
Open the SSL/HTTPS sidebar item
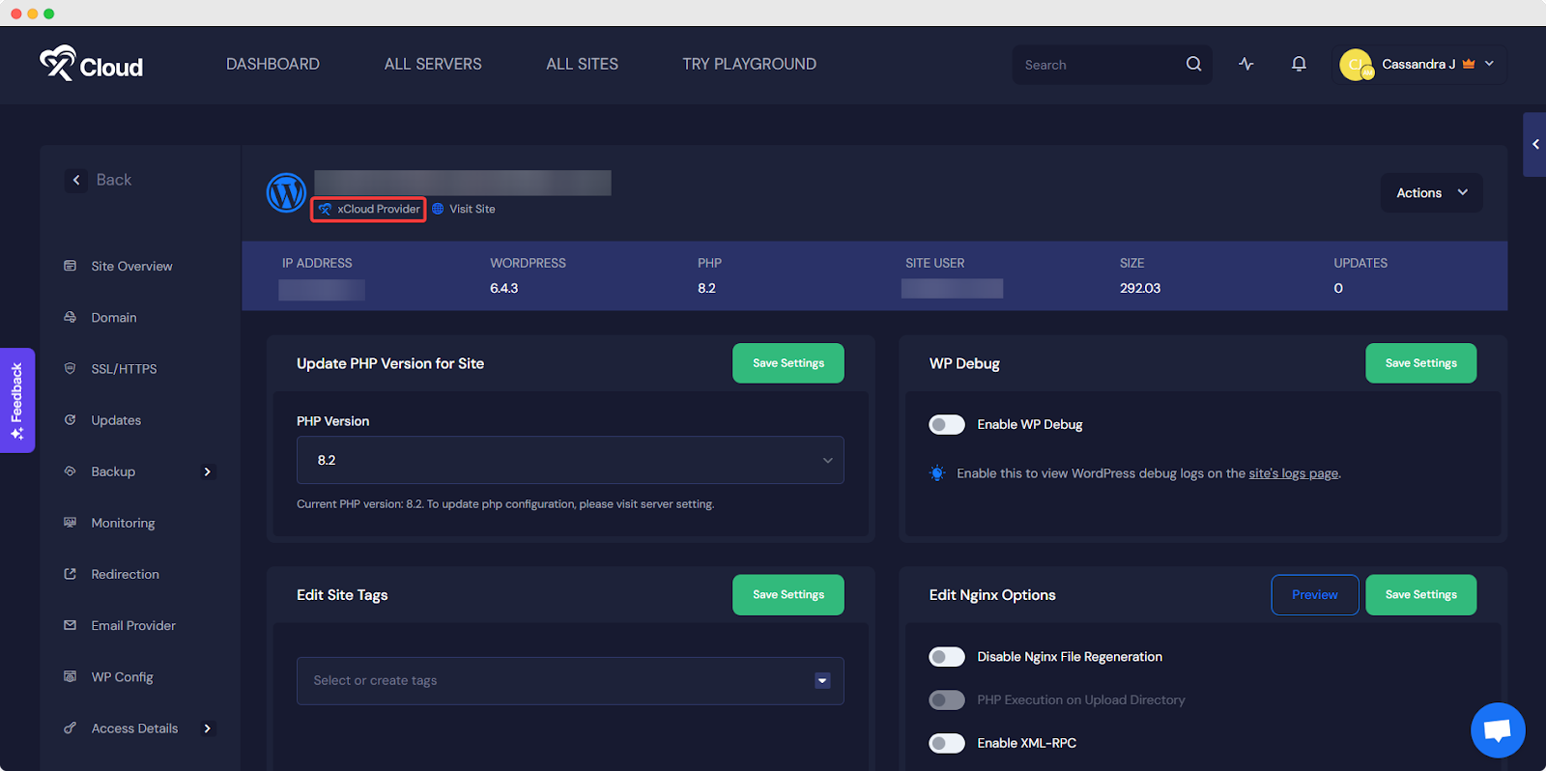pyautogui.click(x=124, y=369)
